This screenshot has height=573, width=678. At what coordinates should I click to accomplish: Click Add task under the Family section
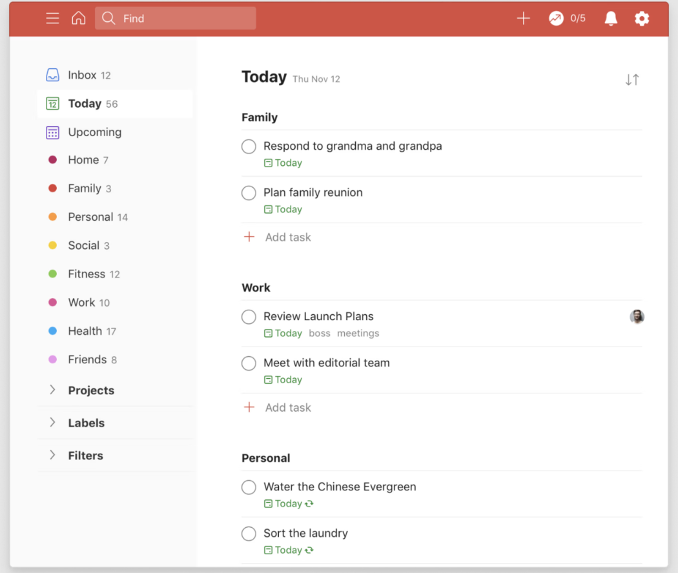[x=287, y=237]
